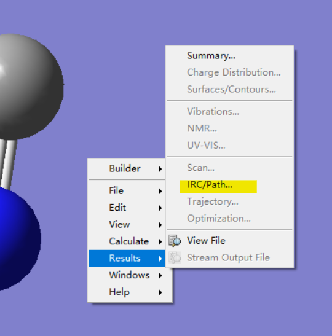Choose Surfaces/Contours... from Results submenu
The image size is (332, 336).
point(230,89)
